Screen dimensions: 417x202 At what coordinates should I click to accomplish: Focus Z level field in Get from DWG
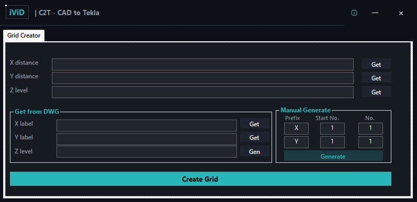click(146, 151)
